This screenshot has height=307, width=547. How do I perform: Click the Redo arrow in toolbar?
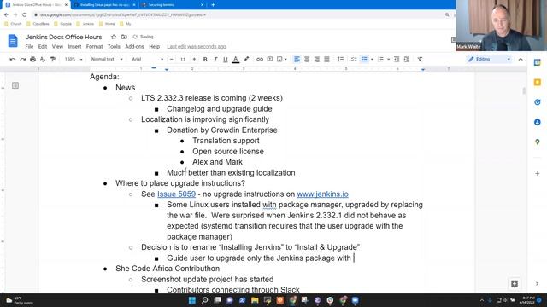[x=23, y=59]
